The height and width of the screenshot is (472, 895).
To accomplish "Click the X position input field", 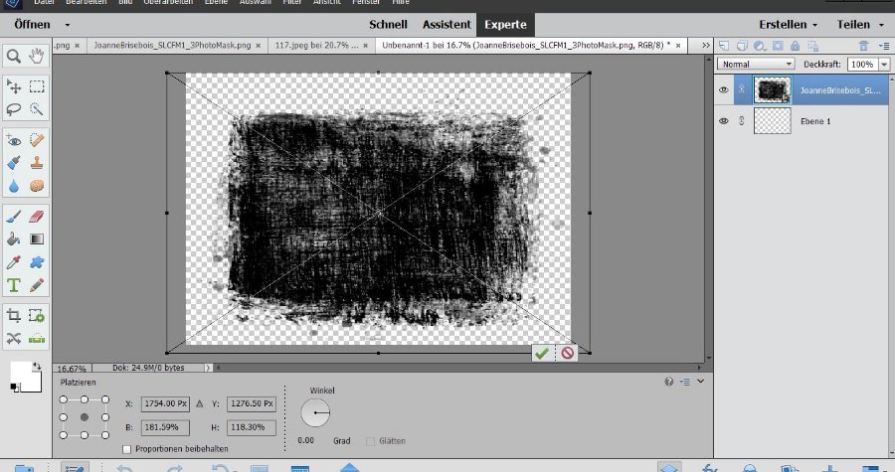I will click(x=165, y=403).
